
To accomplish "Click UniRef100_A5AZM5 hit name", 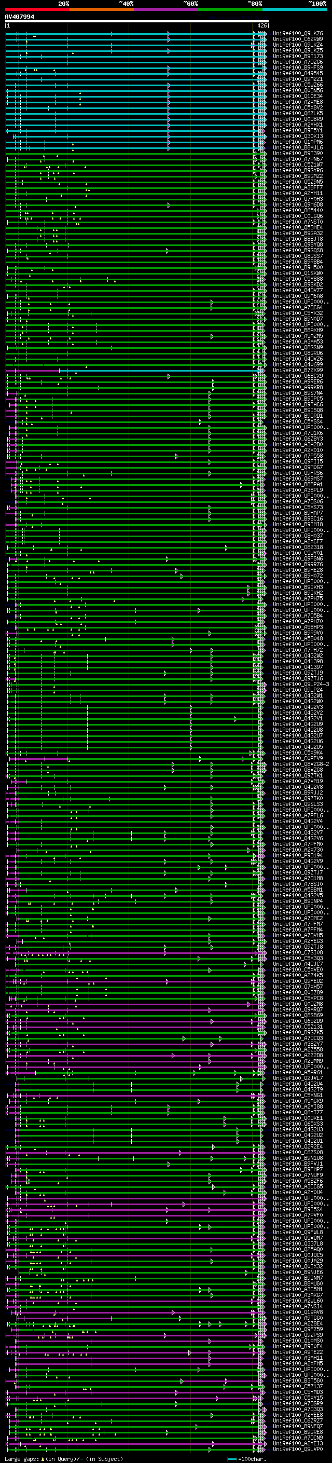I will point(298,336).
